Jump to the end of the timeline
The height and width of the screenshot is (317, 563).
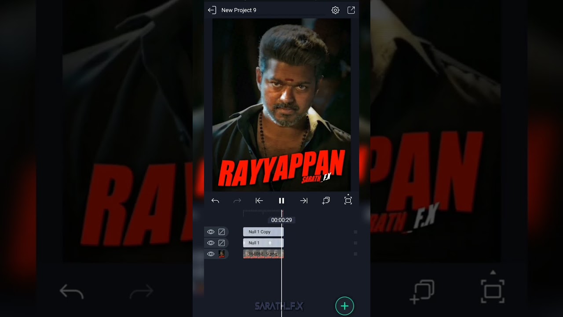pyautogui.click(x=303, y=201)
